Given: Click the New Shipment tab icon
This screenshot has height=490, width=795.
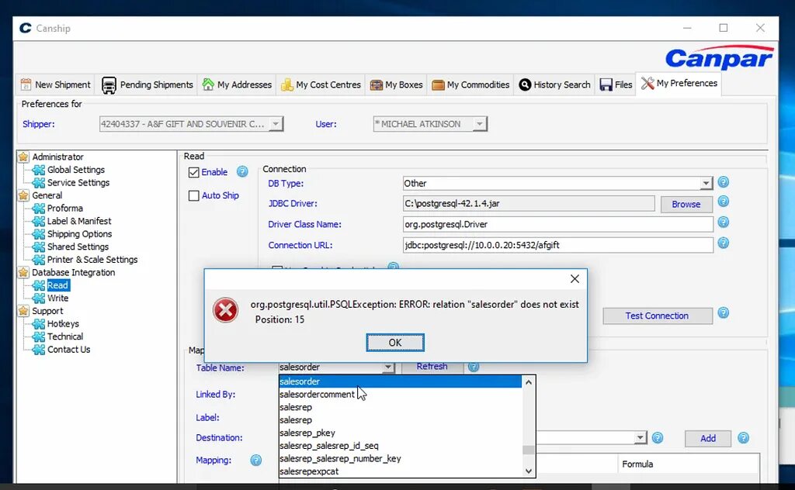Looking at the screenshot, I should (26, 85).
